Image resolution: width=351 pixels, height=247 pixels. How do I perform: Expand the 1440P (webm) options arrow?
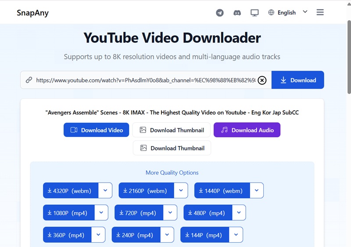point(257,190)
